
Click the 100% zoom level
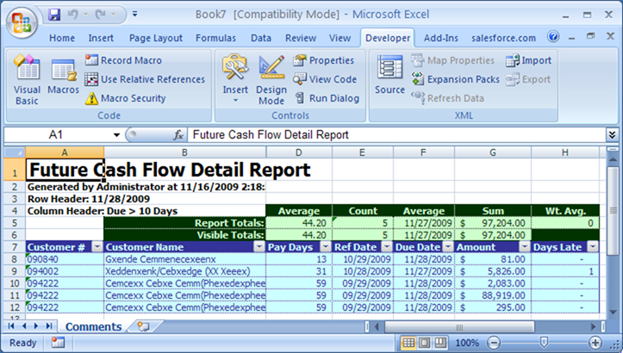pyautogui.click(x=467, y=343)
